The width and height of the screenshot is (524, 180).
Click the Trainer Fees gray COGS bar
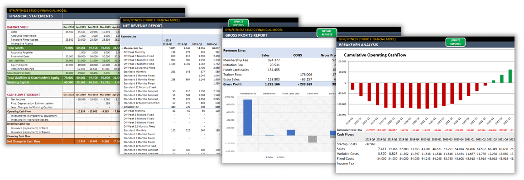coord(312,139)
